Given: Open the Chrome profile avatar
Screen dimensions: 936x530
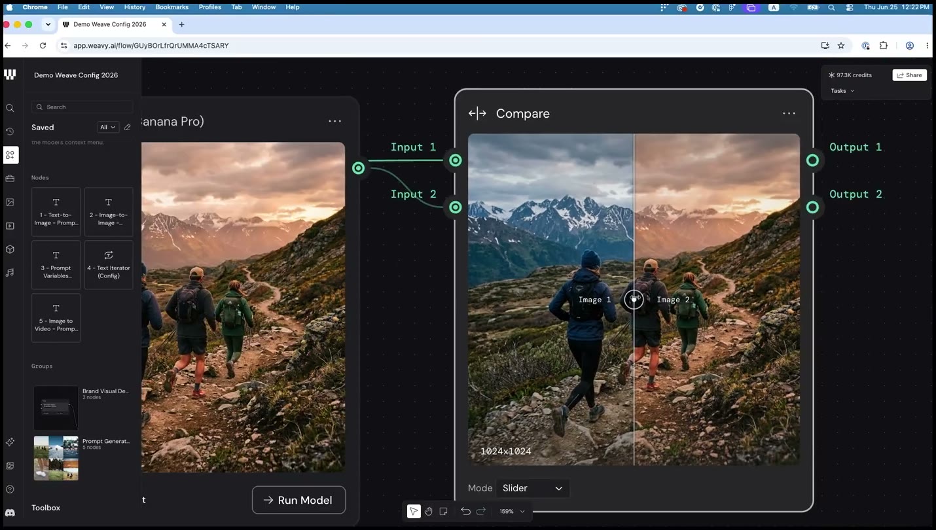Looking at the screenshot, I should click(909, 46).
